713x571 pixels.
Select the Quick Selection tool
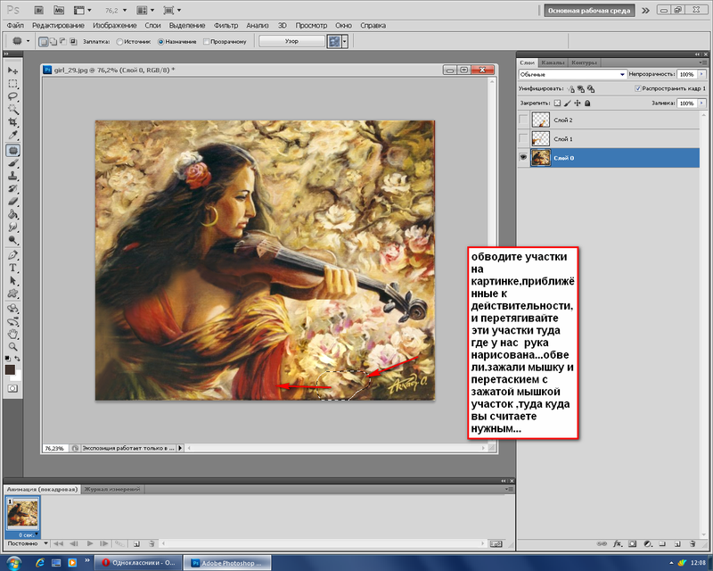[12, 109]
